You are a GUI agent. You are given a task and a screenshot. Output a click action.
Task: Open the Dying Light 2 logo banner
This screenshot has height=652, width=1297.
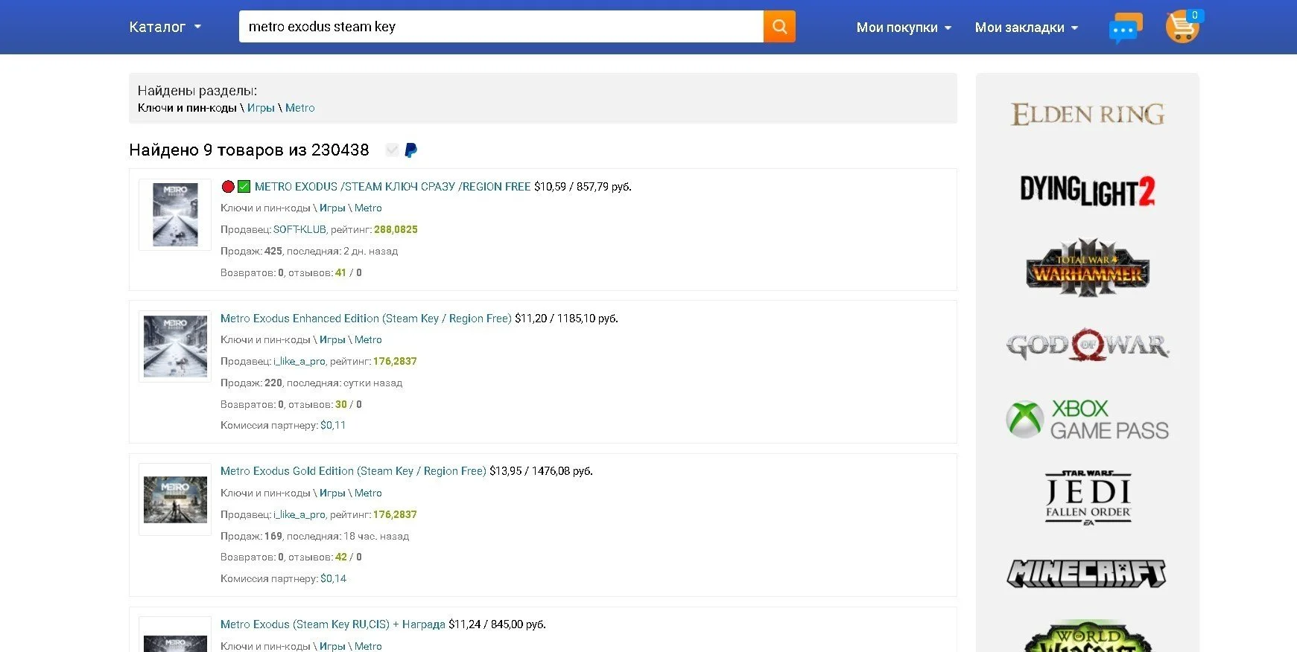point(1088,191)
